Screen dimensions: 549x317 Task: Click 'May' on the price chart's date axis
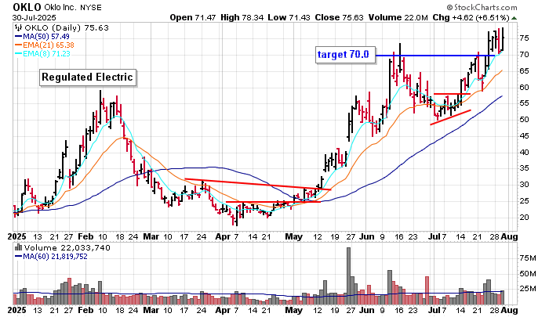click(294, 236)
